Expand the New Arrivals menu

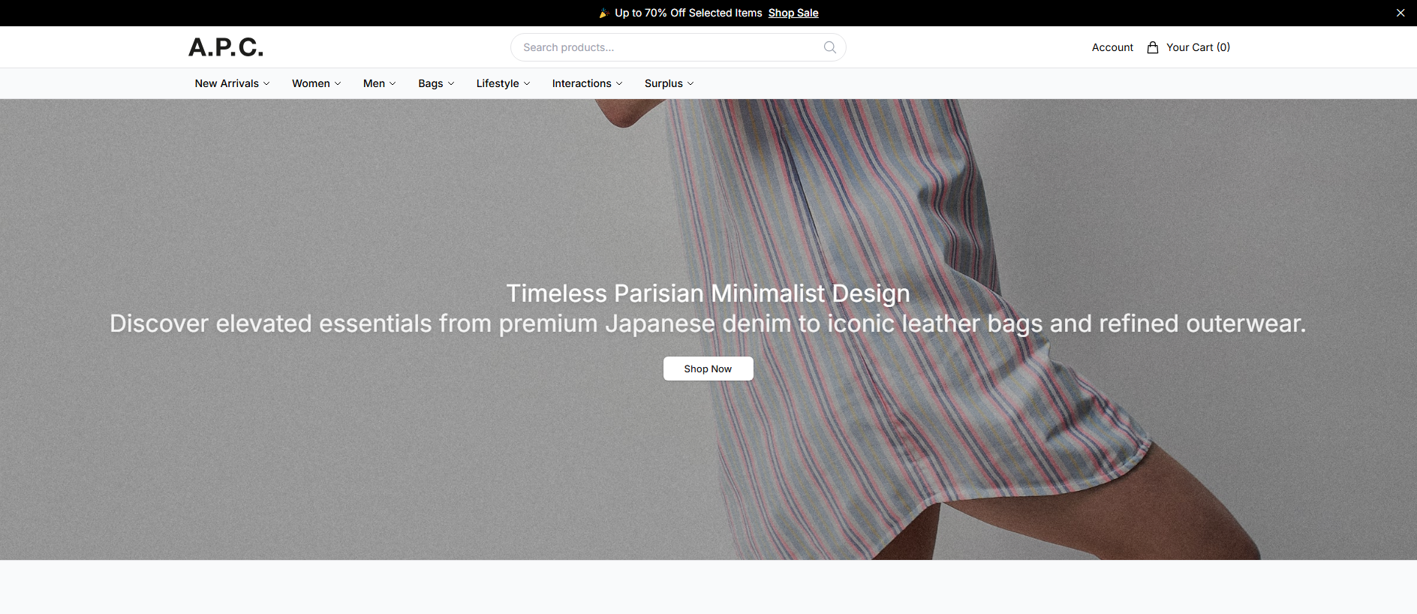[x=232, y=83]
